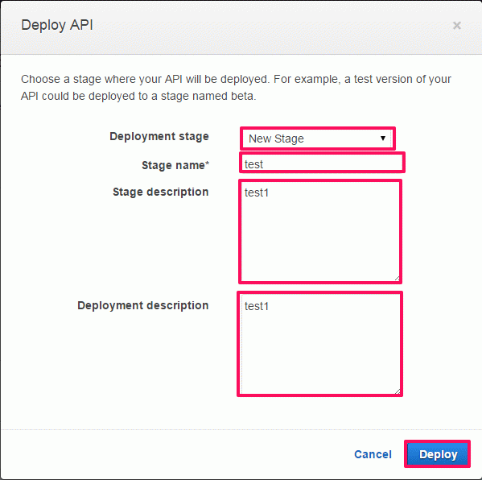This screenshot has height=480, width=482.
Task: Click into the Deployment description textarea
Action: click(320, 344)
